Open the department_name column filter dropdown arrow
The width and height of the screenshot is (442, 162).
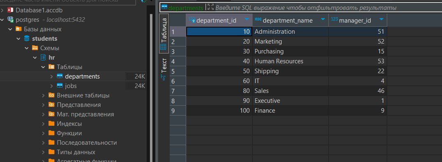coord(323,19)
